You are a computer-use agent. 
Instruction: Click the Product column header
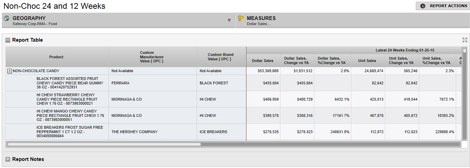click(56, 57)
